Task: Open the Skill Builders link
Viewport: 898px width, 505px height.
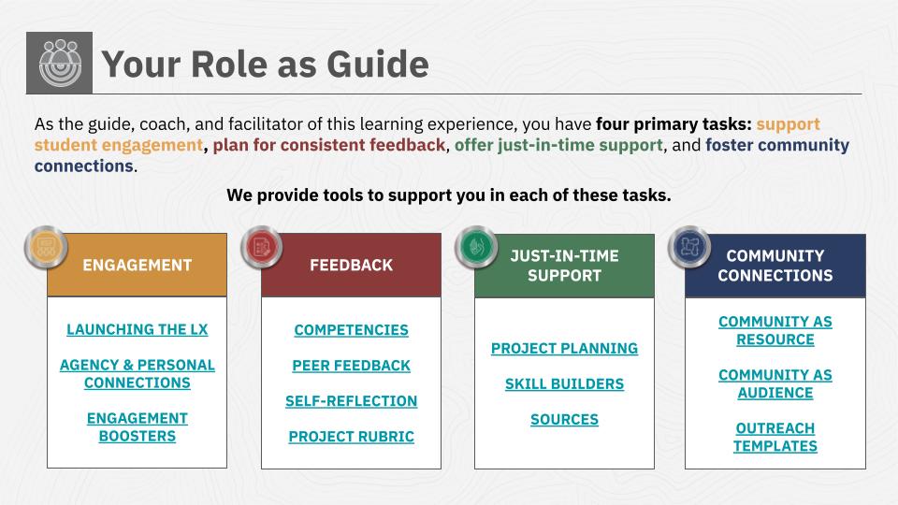Action: pyautogui.click(x=564, y=384)
